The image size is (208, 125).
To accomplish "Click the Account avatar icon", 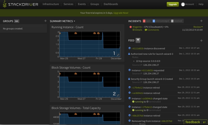I will pyautogui.click(x=183, y=4).
